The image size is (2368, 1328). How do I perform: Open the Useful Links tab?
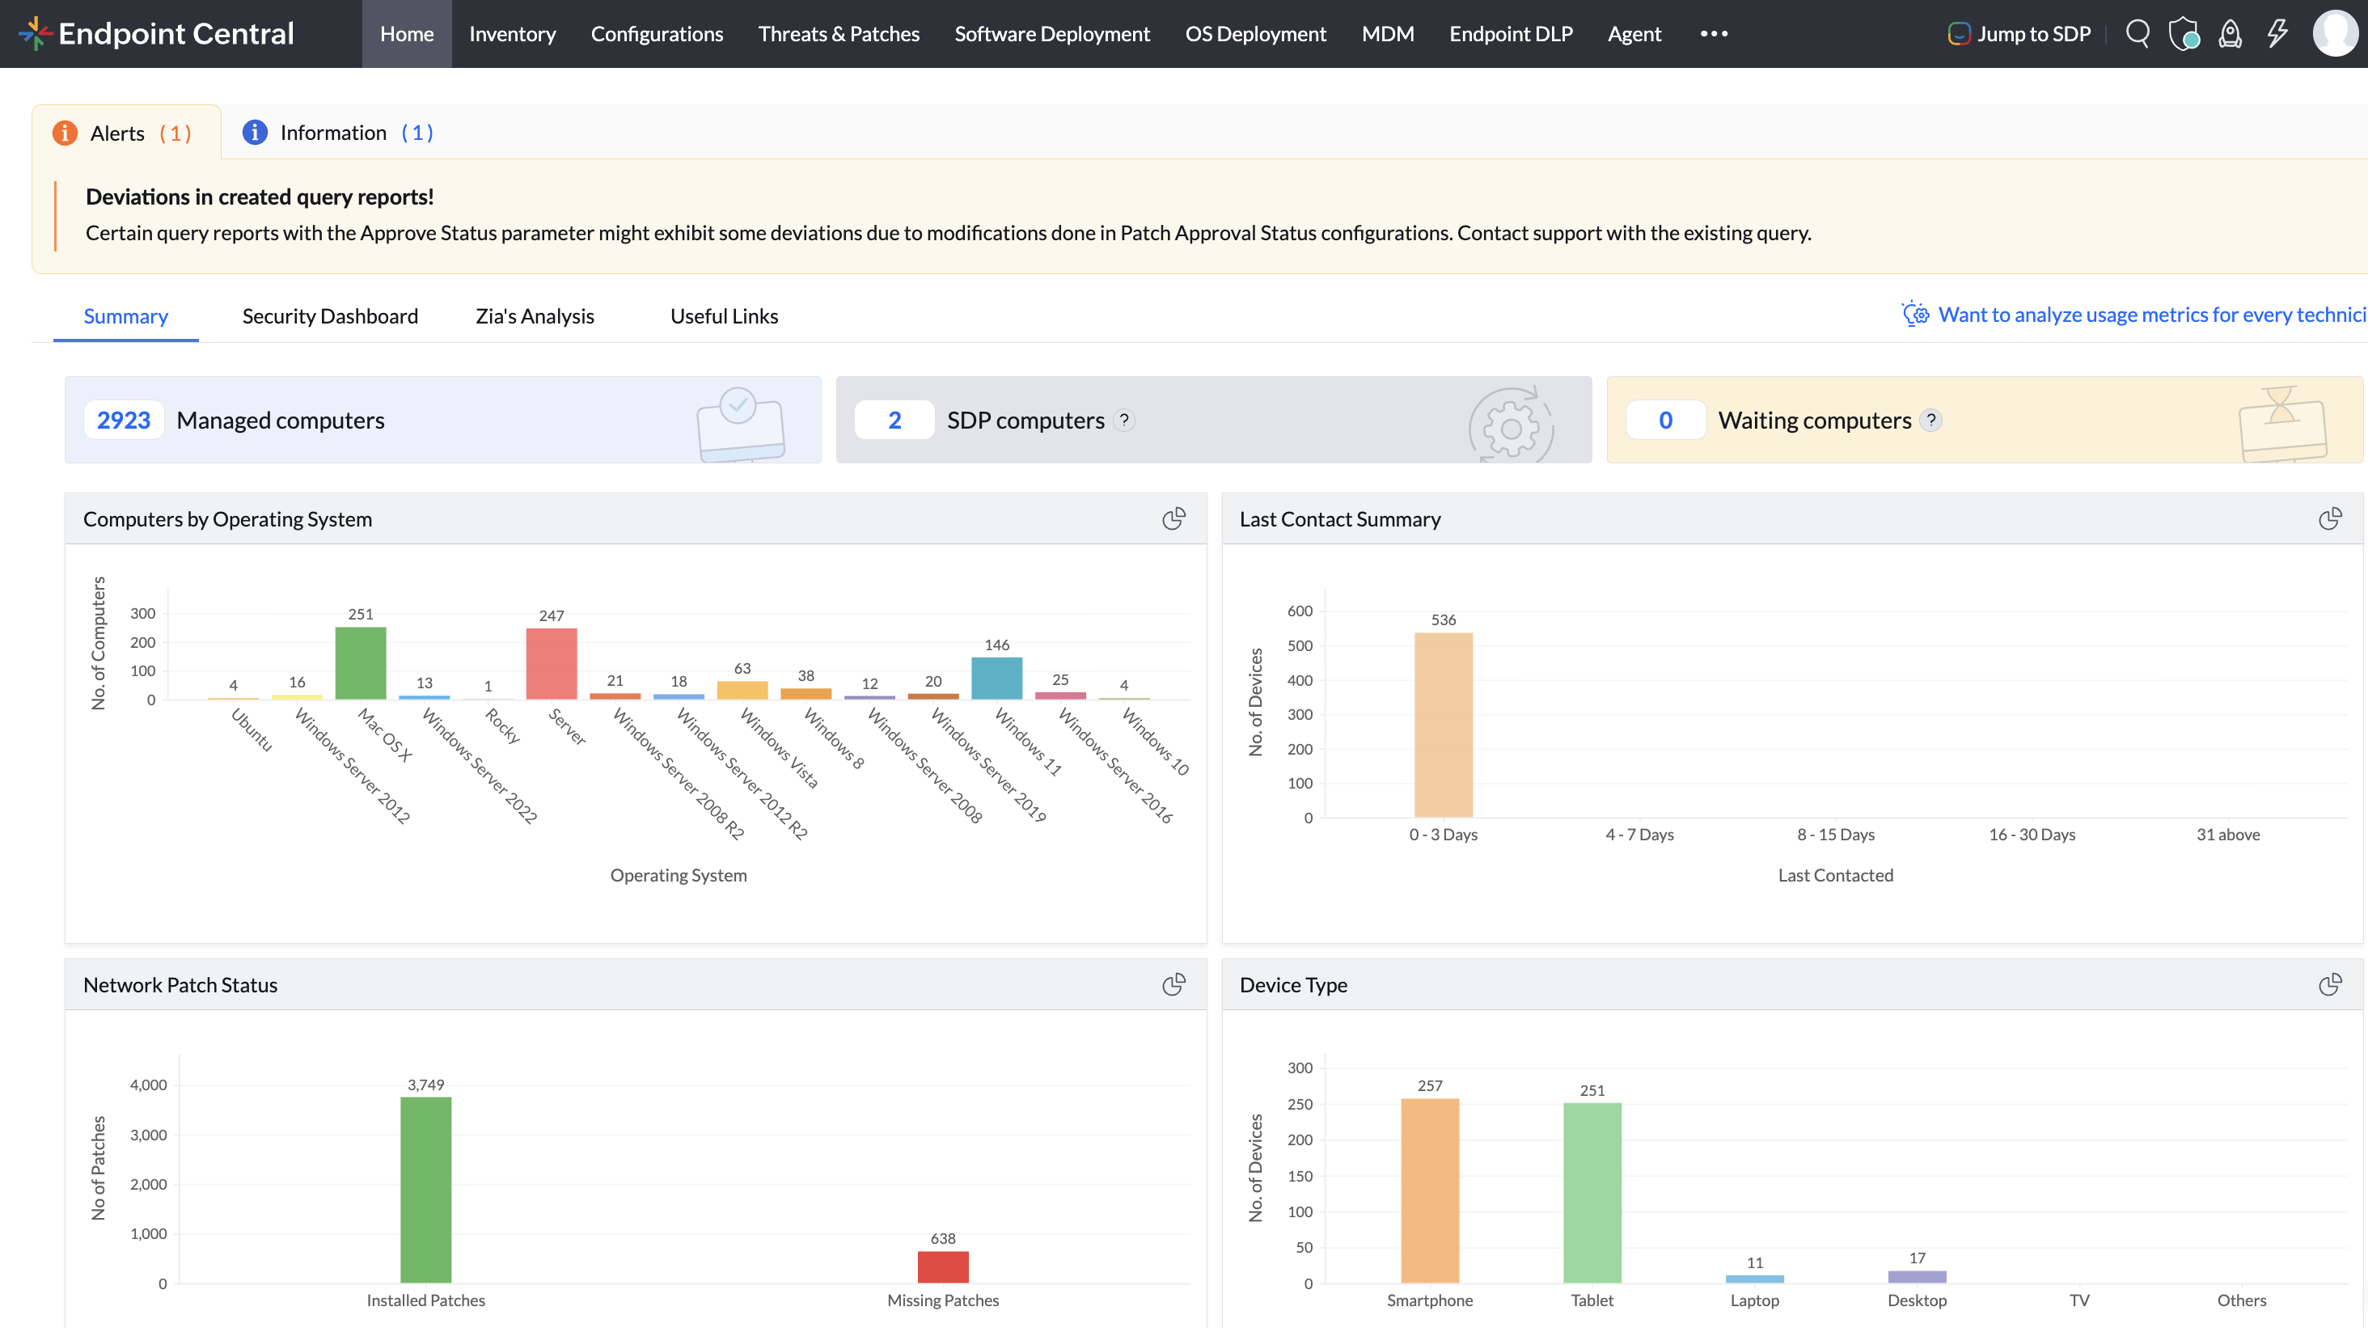point(725,316)
